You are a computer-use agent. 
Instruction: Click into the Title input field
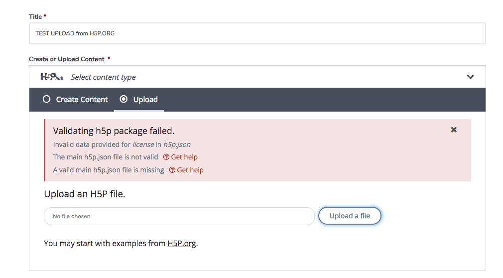[x=257, y=33]
